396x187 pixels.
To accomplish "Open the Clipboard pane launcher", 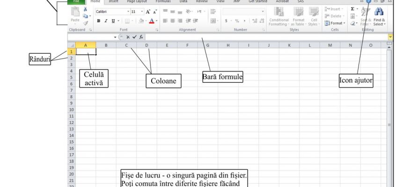I will point(90,30).
